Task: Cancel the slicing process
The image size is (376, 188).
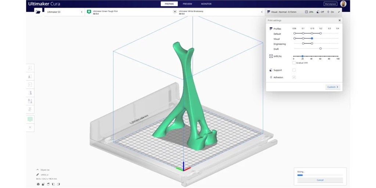Action: coord(320,180)
